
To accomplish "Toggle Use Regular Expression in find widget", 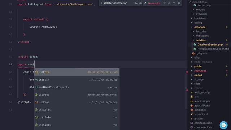I will (x=145, y=3).
